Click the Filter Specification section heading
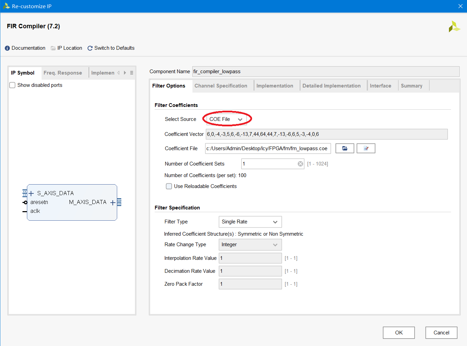Image resolution: width=467 pixels, height=346 pixels. (177, 208)
